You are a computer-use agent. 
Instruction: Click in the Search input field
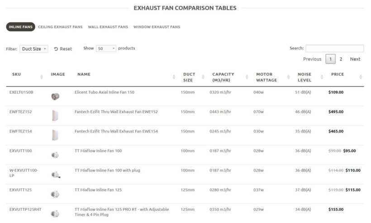[x=334, y=48]
